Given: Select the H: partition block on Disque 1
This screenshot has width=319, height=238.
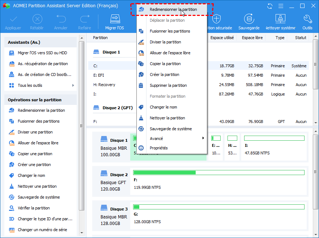Looking at the screenshot, I should pos(232,147).
